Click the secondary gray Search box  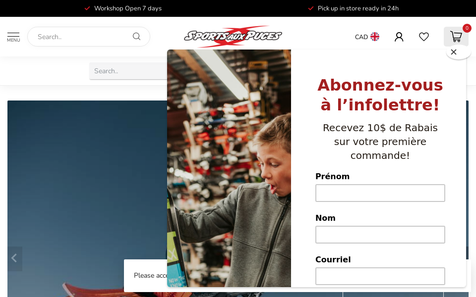(x=128, y=71)
